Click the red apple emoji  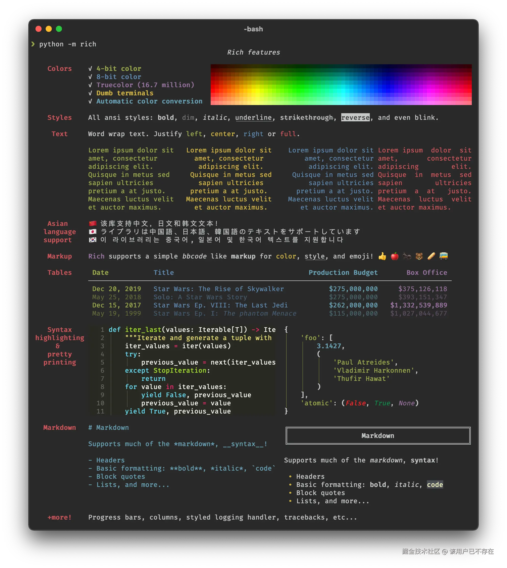tap(395, 256)
